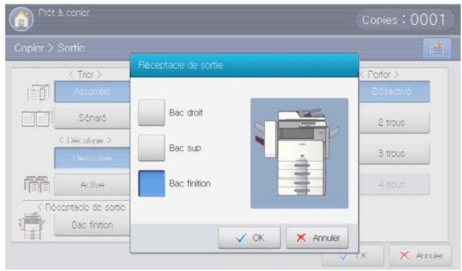Set Perfor to Désactivé
The width and height of the screenshot is (462, 271).
pos(395,92)
